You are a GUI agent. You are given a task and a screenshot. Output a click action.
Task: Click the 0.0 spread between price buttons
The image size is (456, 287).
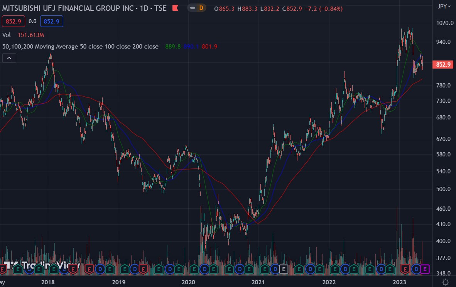coord(32,21)
